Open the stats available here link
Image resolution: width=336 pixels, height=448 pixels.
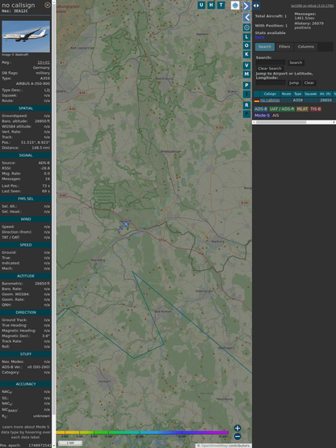259,37
